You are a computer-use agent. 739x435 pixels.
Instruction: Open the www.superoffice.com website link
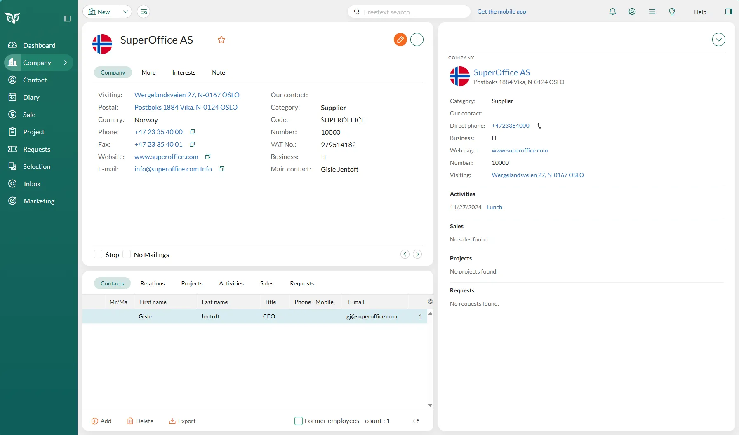pos(166,157)
